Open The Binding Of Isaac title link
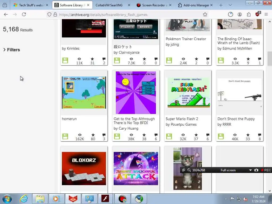272x204 pixels. [x=239, y=41]
